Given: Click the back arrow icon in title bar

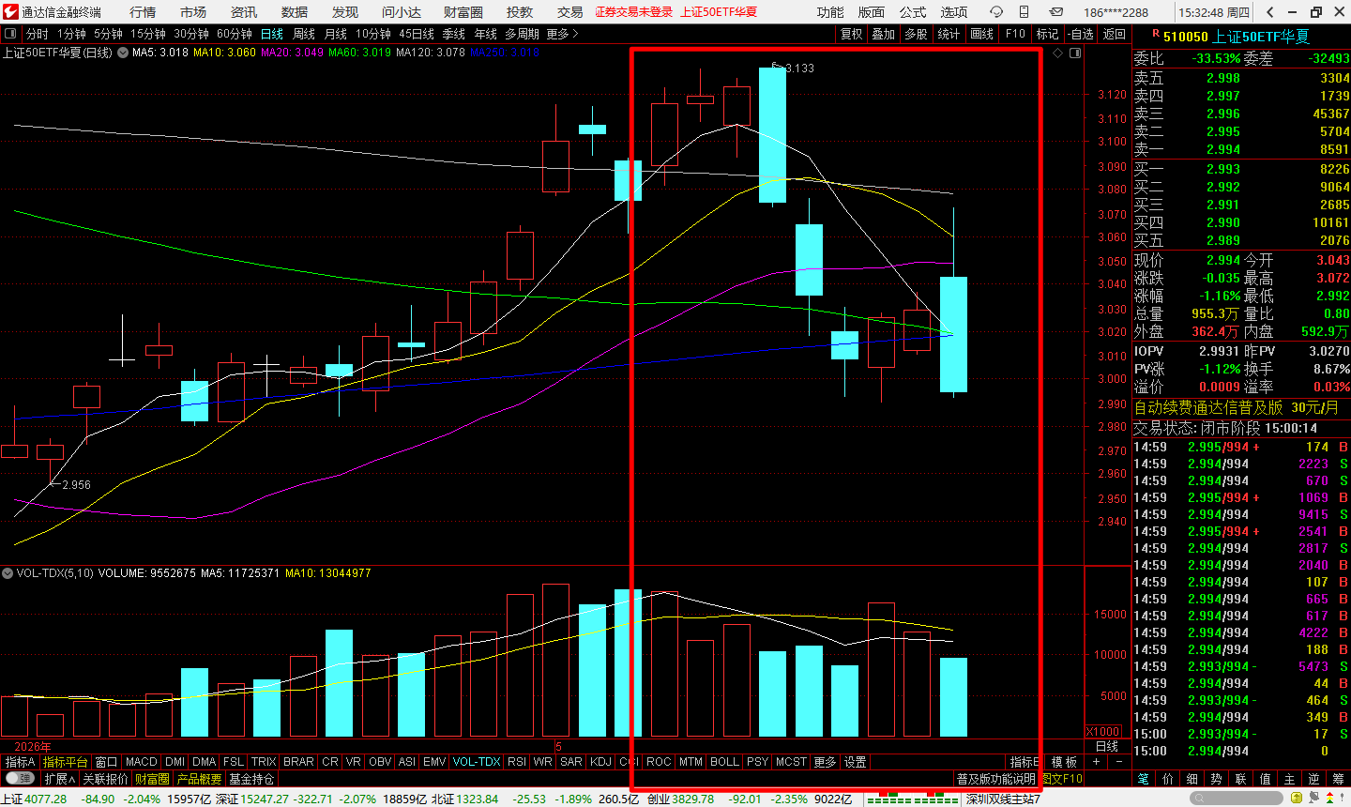Looking at the screenshot, I should (x=1270, y=12).
